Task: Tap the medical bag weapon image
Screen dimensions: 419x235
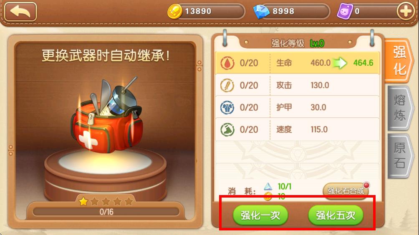Action: click(106, 115)
